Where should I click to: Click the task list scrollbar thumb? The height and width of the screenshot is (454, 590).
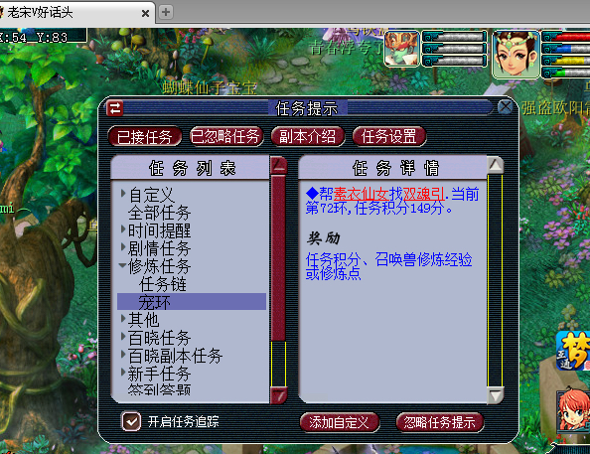[x=278, y=257]
